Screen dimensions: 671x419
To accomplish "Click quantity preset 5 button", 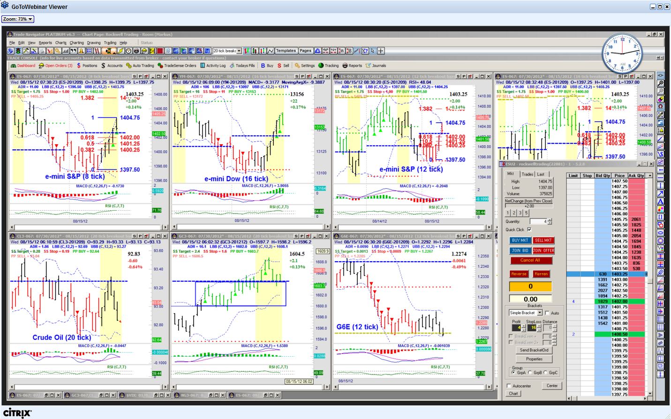I will pos(526,213).
